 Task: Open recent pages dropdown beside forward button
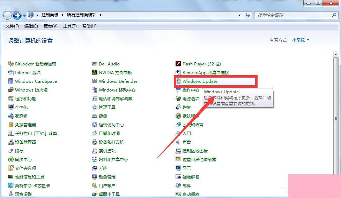coord(24,15)
